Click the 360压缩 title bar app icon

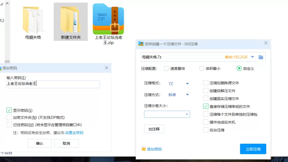pyautogui.click(x=141, y=43)
